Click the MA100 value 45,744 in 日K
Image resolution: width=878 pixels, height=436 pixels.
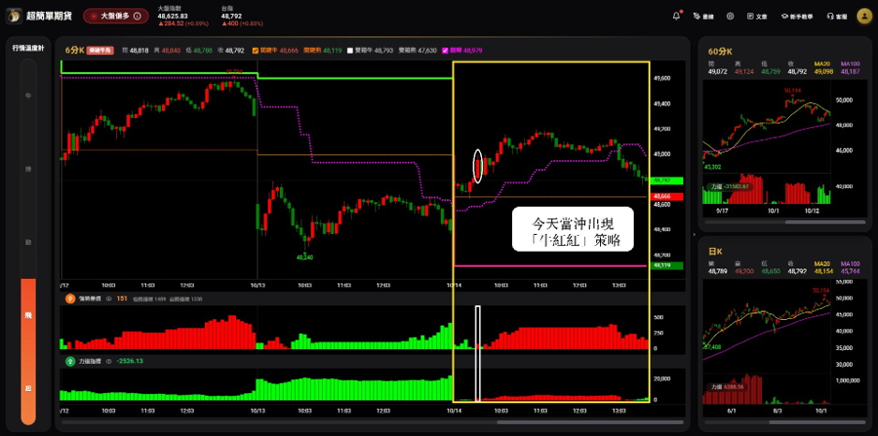click(x=850, y=271)
